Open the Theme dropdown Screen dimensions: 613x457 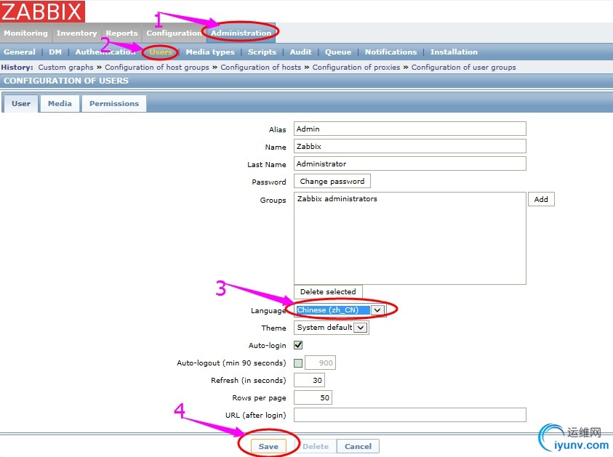click(x=331, y=328)
